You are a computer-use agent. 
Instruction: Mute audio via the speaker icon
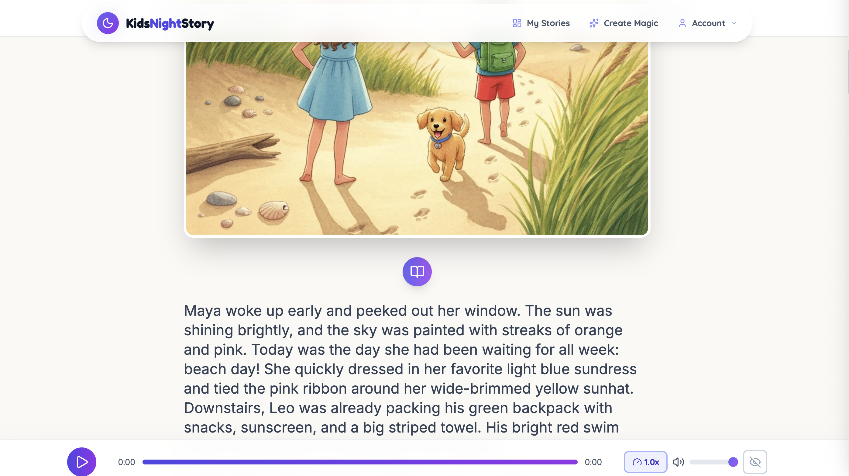[678, 462]
